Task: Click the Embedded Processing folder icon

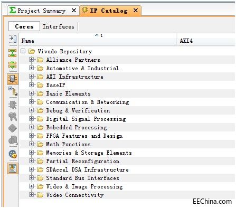Action: 40,127
